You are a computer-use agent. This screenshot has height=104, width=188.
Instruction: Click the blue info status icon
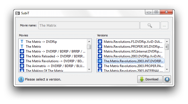(x=21, y=79)
